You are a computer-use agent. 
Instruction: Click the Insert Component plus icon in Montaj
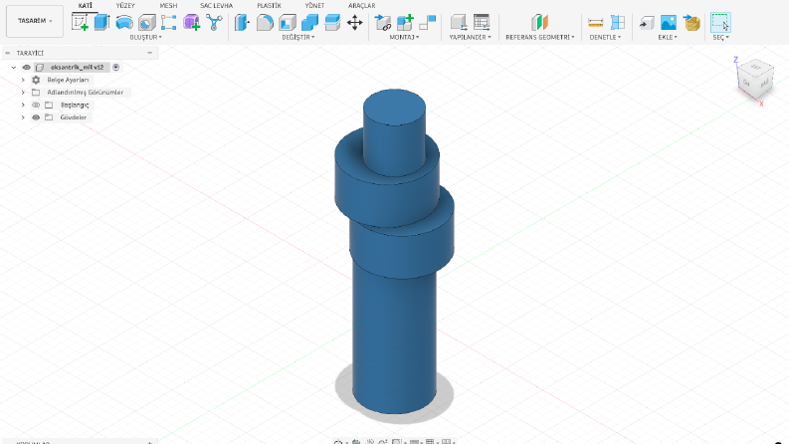point(405,22)
